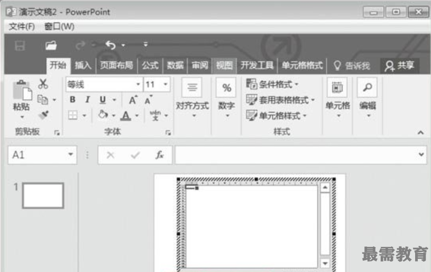Viewport: 431px width, 272px height.
Task: Expand underline style dropdown arrow
Action: click(114, 100)
